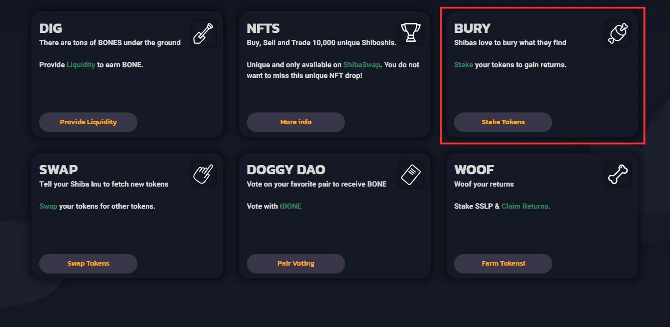
Task: Click the bone icon on WOOF card
Action: (618, 174)
